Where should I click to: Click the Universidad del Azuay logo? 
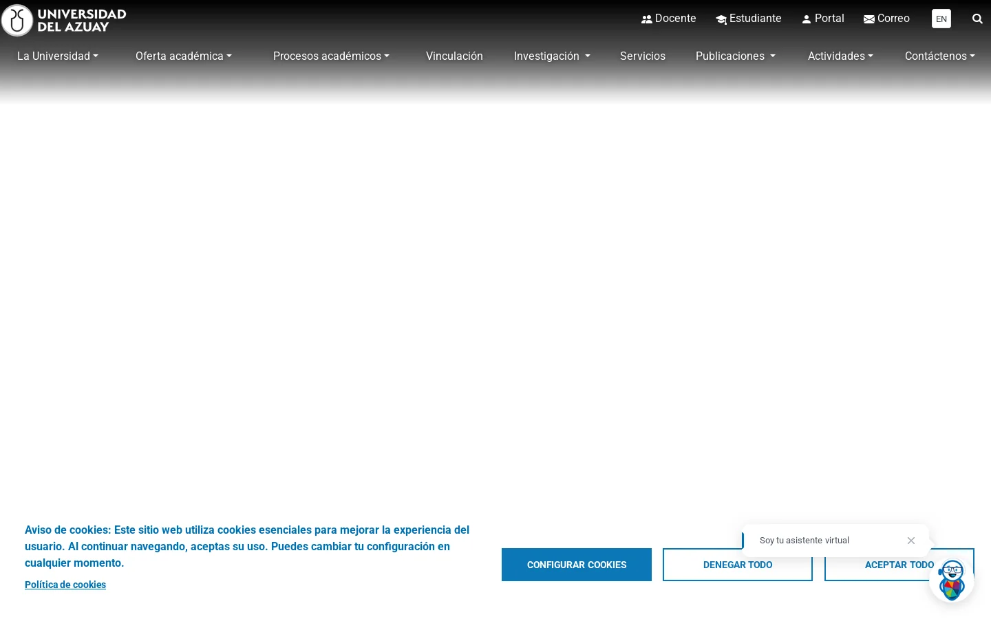64,21
